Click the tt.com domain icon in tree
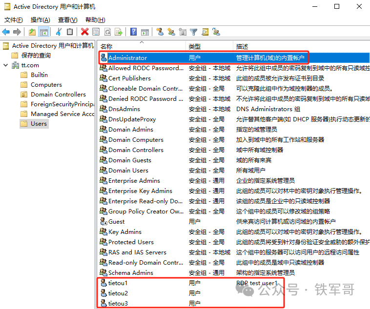This screenshot has height=309, width=370. [x=15, y=65]
